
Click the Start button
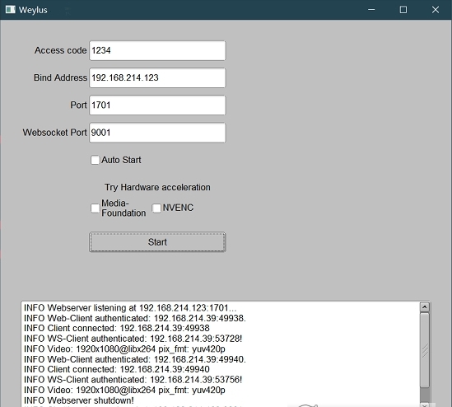click(157, 242)
